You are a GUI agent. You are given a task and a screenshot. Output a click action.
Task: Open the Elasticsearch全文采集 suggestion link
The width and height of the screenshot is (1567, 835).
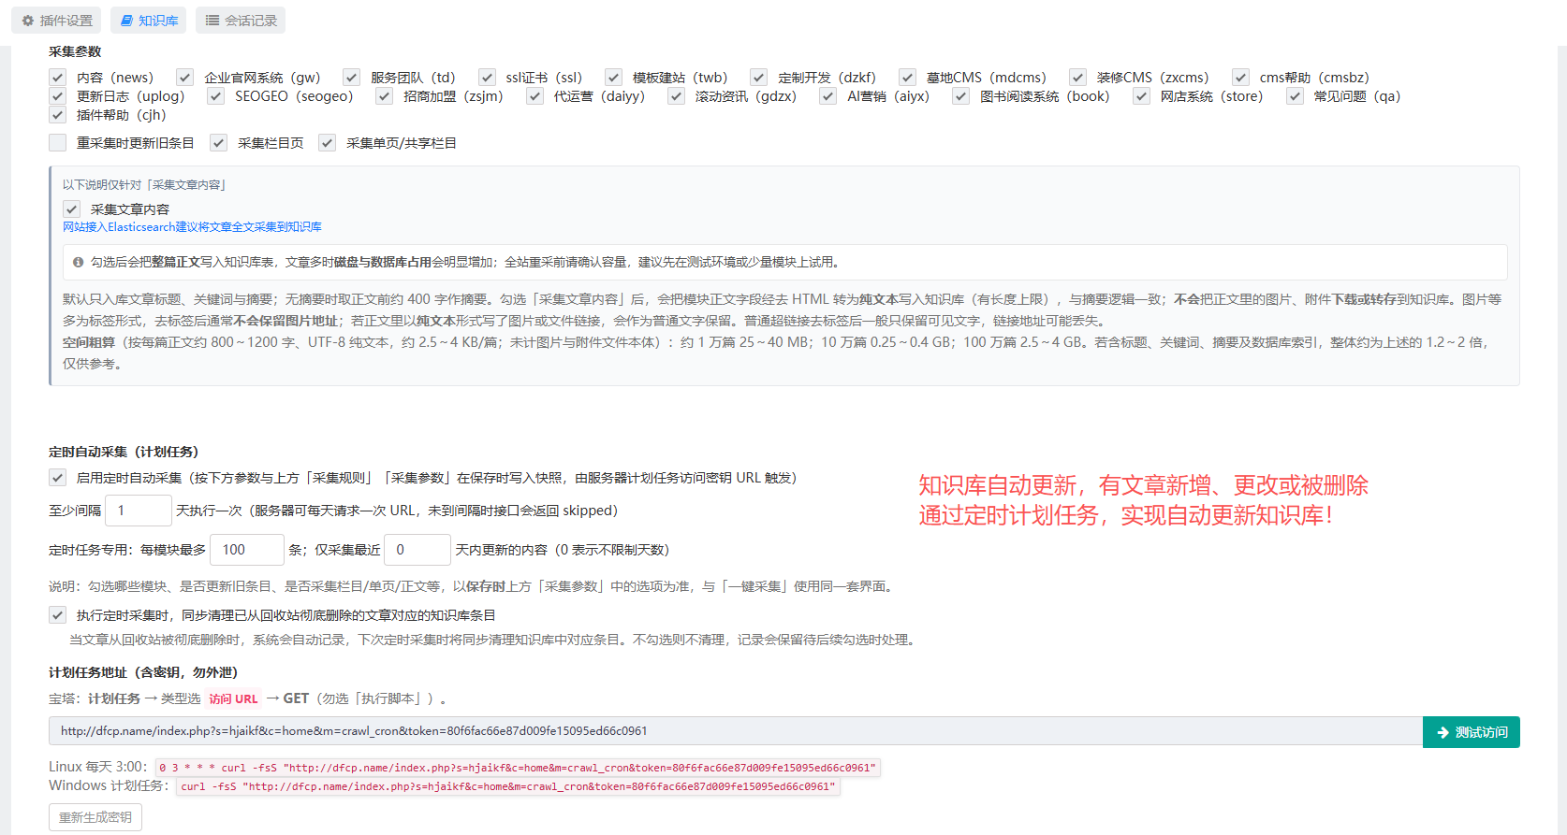[192, 227]
